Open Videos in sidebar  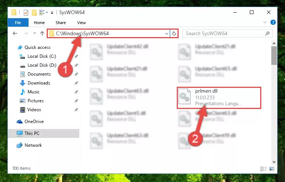point(34,110)
